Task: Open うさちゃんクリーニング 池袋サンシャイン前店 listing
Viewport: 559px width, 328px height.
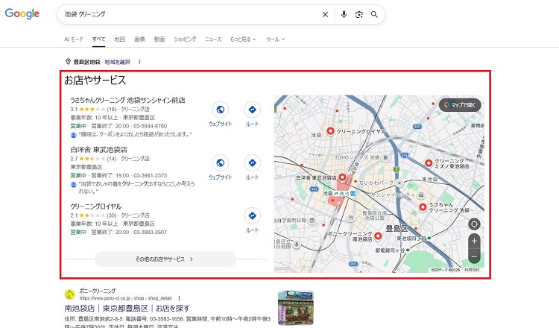Action: pos(127,100)
